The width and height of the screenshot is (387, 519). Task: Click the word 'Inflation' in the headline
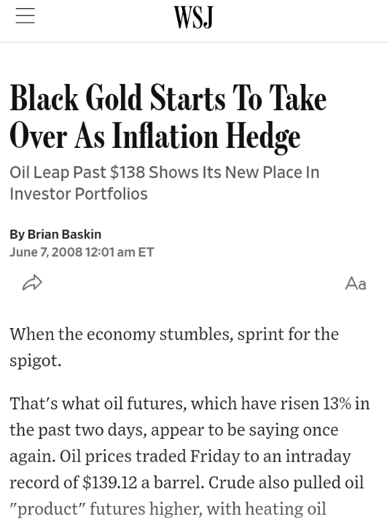click(x=165, y=136)
